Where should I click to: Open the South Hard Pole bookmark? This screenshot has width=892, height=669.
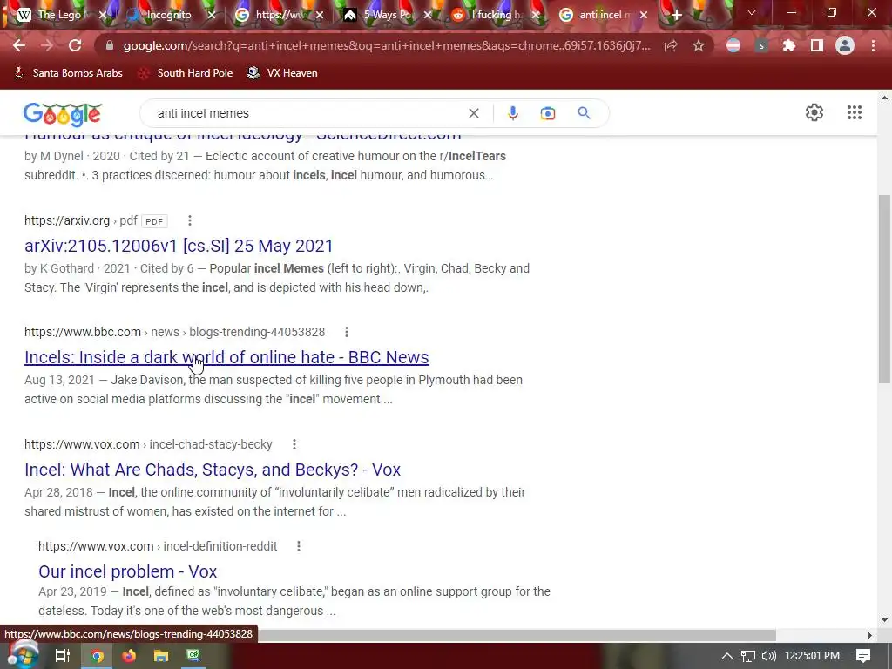coord(186,73)
